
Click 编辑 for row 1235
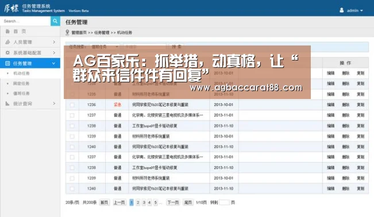click(330, 94)
